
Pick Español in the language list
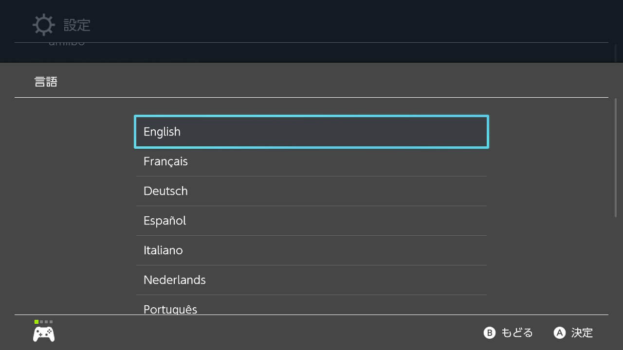click(311, 221)
